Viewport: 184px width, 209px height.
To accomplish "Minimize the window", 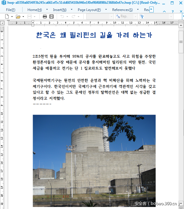I will coord(164,4).
